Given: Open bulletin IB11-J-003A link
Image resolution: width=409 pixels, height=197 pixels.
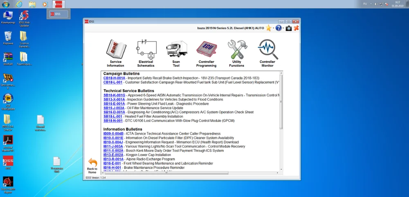Looking at the screenshot, I should 113,147.
